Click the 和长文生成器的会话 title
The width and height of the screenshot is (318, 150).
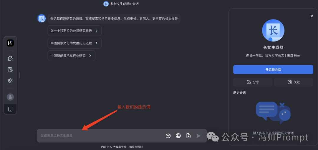point(125,4)
